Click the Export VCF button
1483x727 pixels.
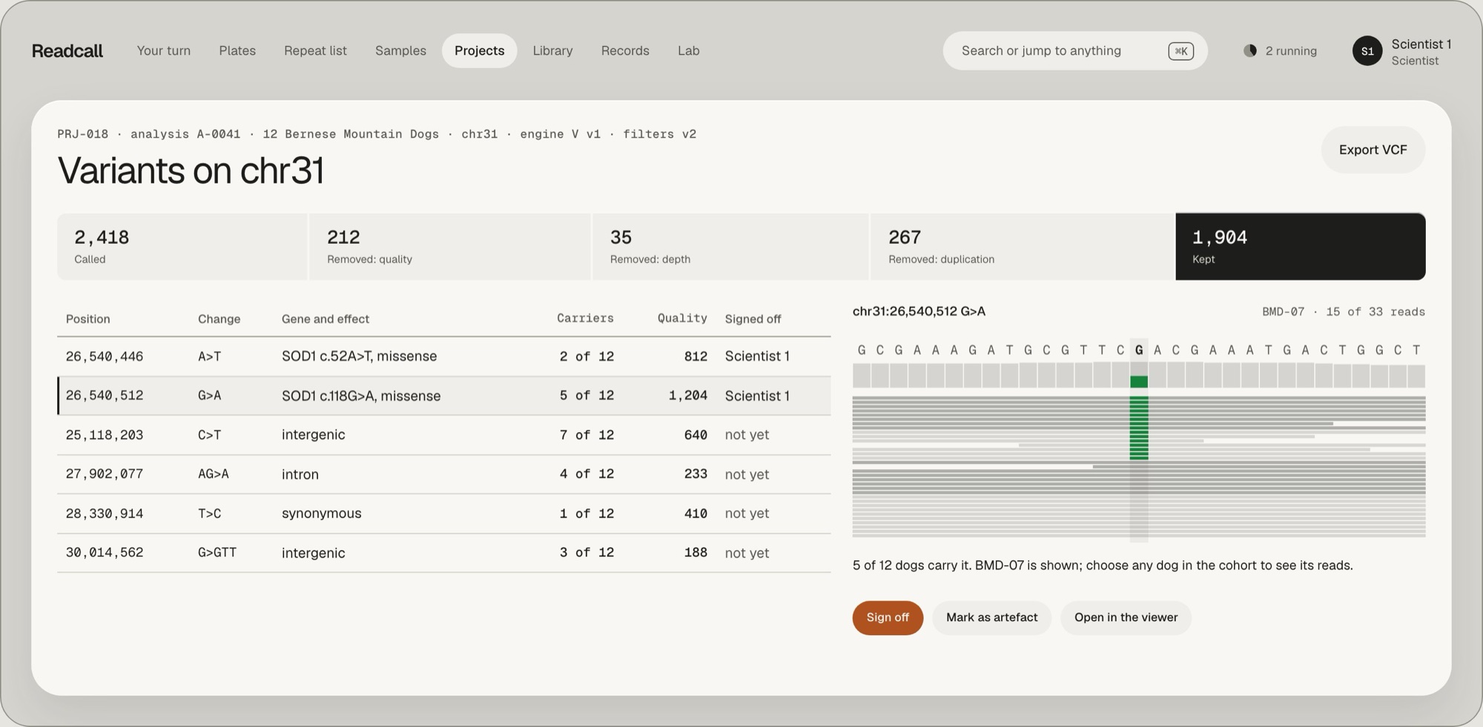(x=1373, y=150)
